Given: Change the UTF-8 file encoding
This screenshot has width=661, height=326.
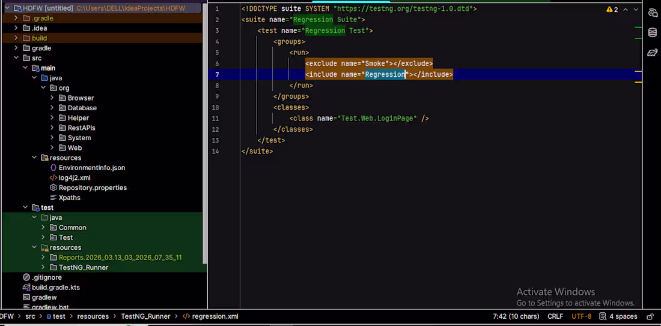Looking at the screenshot, I should point(581,316).
